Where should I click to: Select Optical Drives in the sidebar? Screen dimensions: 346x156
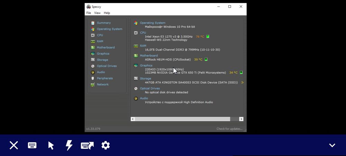click(x=107, y=66)
